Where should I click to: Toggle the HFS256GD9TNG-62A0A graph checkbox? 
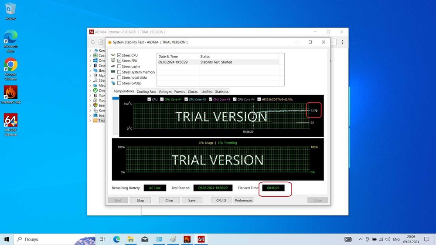tap(259, 99)
